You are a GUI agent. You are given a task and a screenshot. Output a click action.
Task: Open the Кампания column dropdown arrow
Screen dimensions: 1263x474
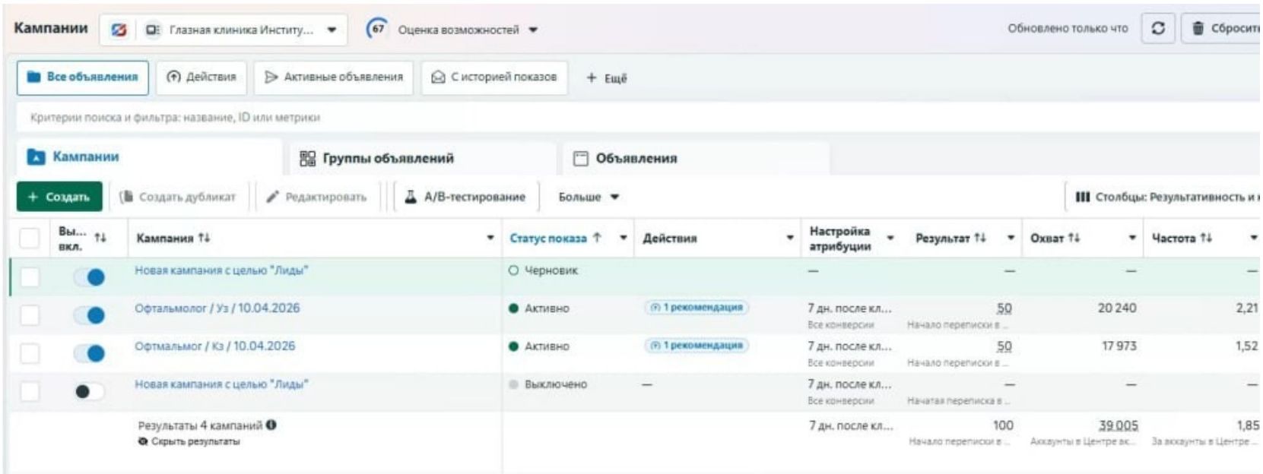(490, 238)
